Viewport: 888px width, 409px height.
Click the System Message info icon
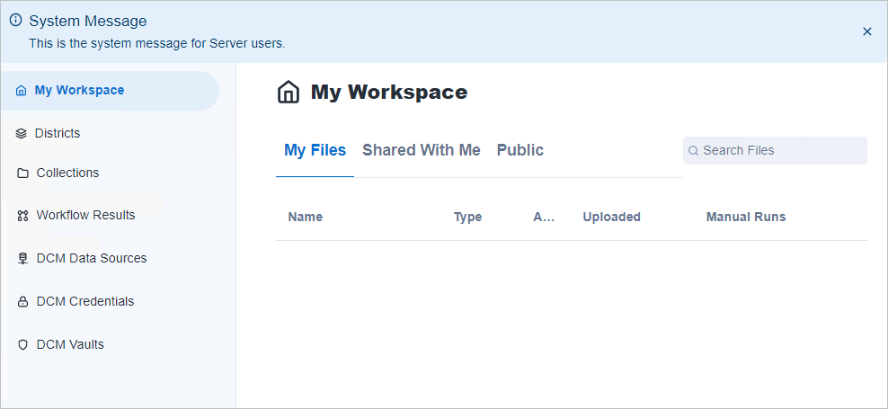tap(15, 21)
